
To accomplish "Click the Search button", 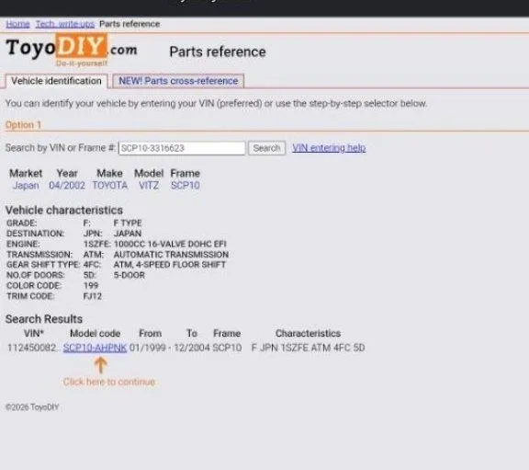I will click(266, 148).
